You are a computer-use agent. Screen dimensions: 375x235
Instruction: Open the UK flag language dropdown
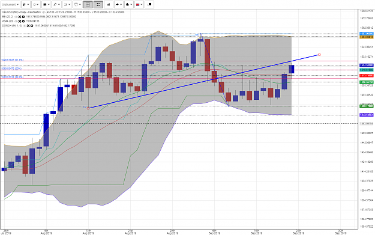(139, 5)
